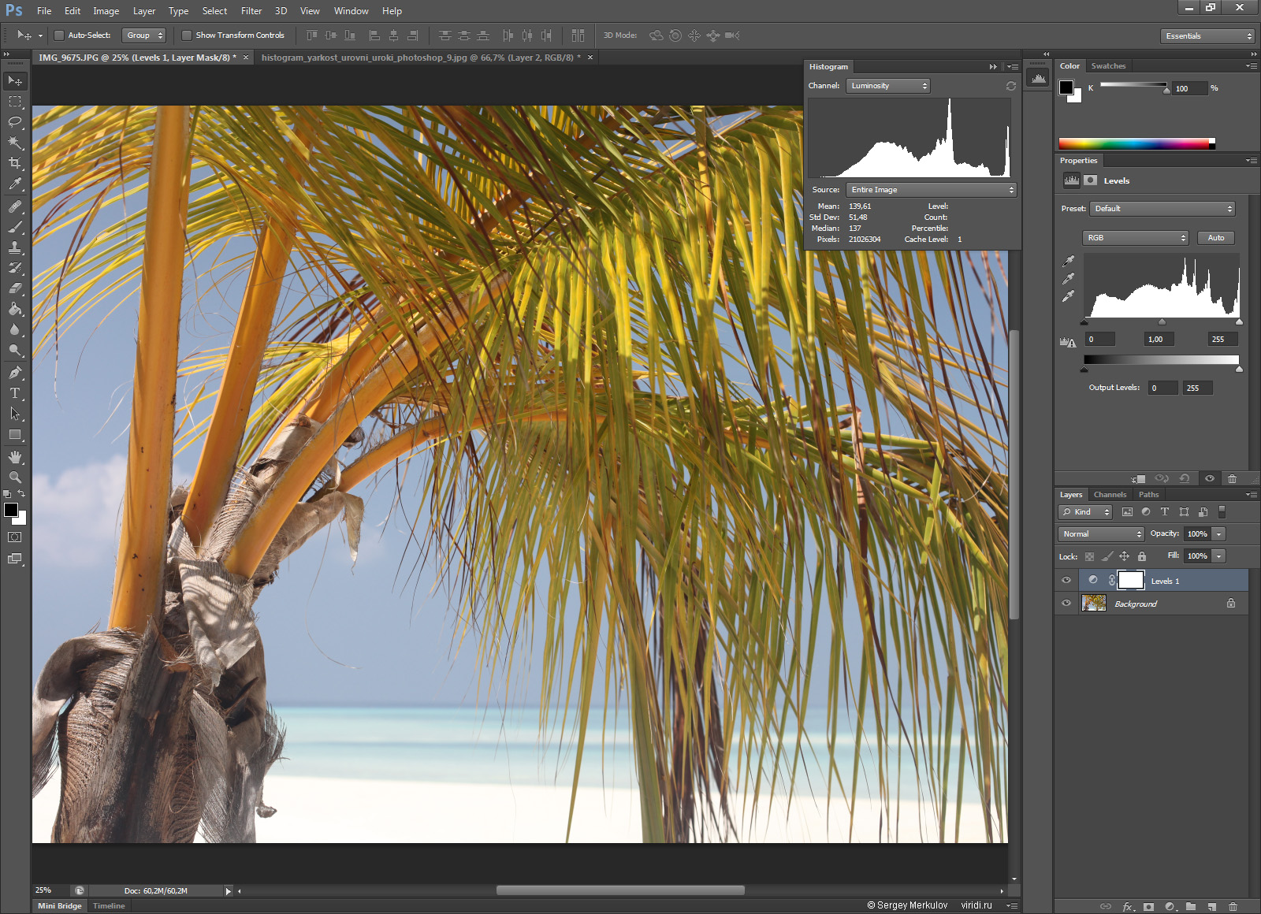1261x914 pixels.
Task: Select the Lasso tool
Action: coord(15,122)
